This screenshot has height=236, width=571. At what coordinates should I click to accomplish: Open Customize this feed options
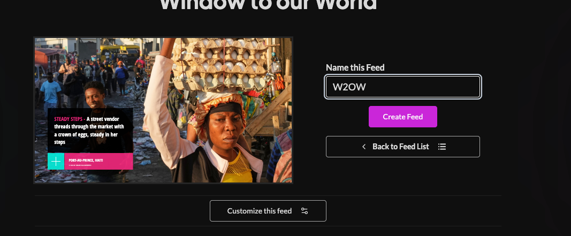coord(268,211)
